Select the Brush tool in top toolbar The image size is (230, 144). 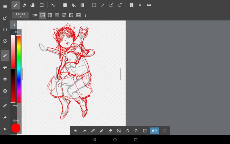tap(16, 5)
